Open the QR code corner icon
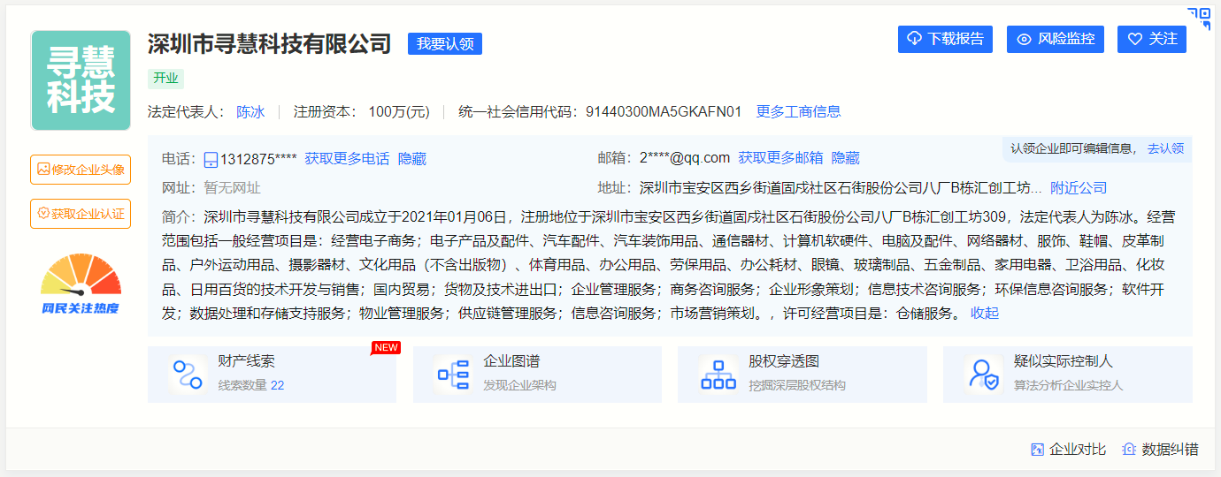Image resolution: width=1221 pixels, height=477 pixels. pyautogui.click(x=1199, y=18)
